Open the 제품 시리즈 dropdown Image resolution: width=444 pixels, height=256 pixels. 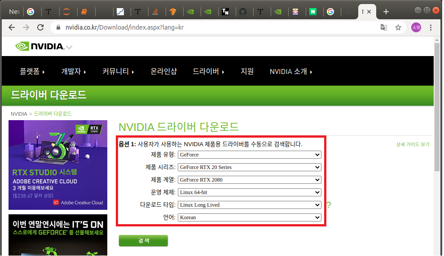click(250, 167)
